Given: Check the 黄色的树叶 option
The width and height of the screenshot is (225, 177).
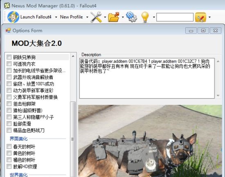Looking at the screenshot, I should [x=9, y=153].
